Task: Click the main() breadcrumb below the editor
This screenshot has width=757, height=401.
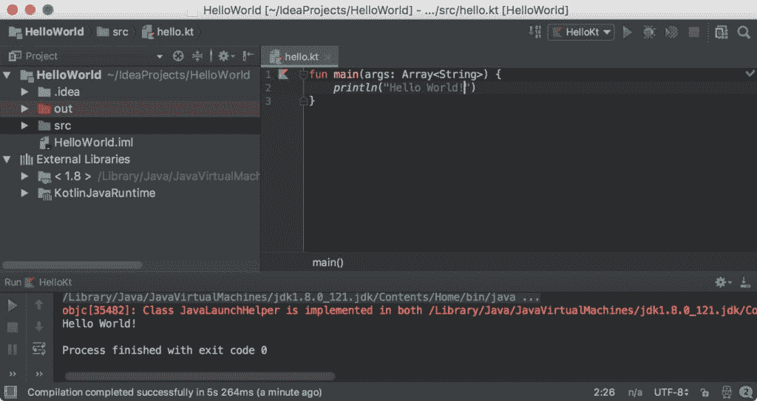Action: (x=327, y=262)
